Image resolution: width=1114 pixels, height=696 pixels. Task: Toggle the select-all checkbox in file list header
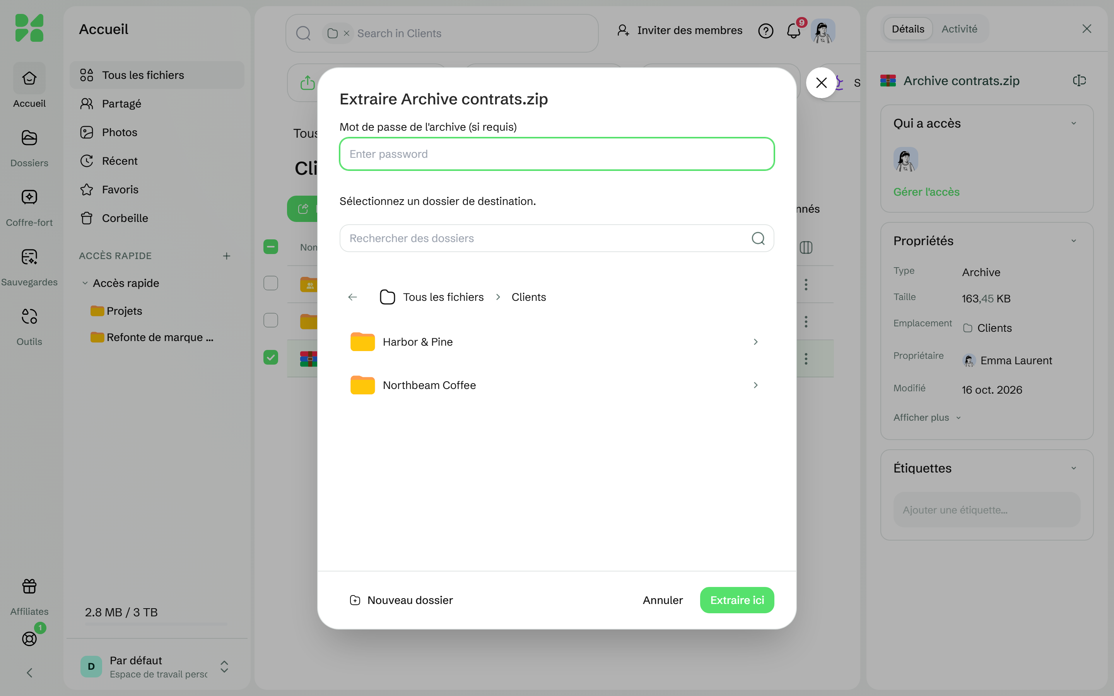tap(271, 247)
